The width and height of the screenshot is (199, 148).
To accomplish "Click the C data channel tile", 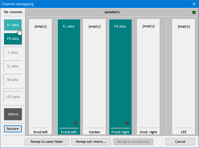I will click(x=13, y=52).
